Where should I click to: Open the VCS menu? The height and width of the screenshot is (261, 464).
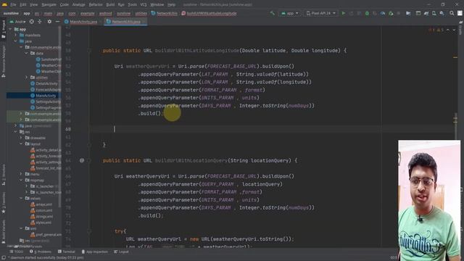click(x=144, y=5)
